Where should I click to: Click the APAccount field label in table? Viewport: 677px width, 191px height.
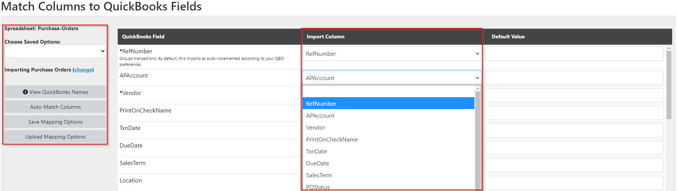pyautogui.click(x=134, y=76)
